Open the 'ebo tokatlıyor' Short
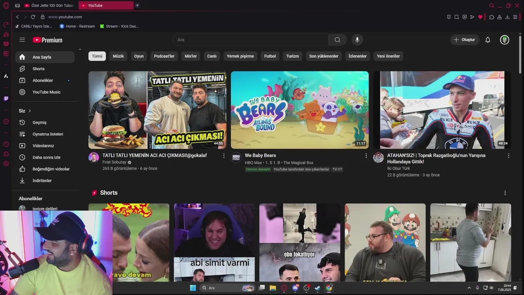524x295 pixels. point(300,243)
